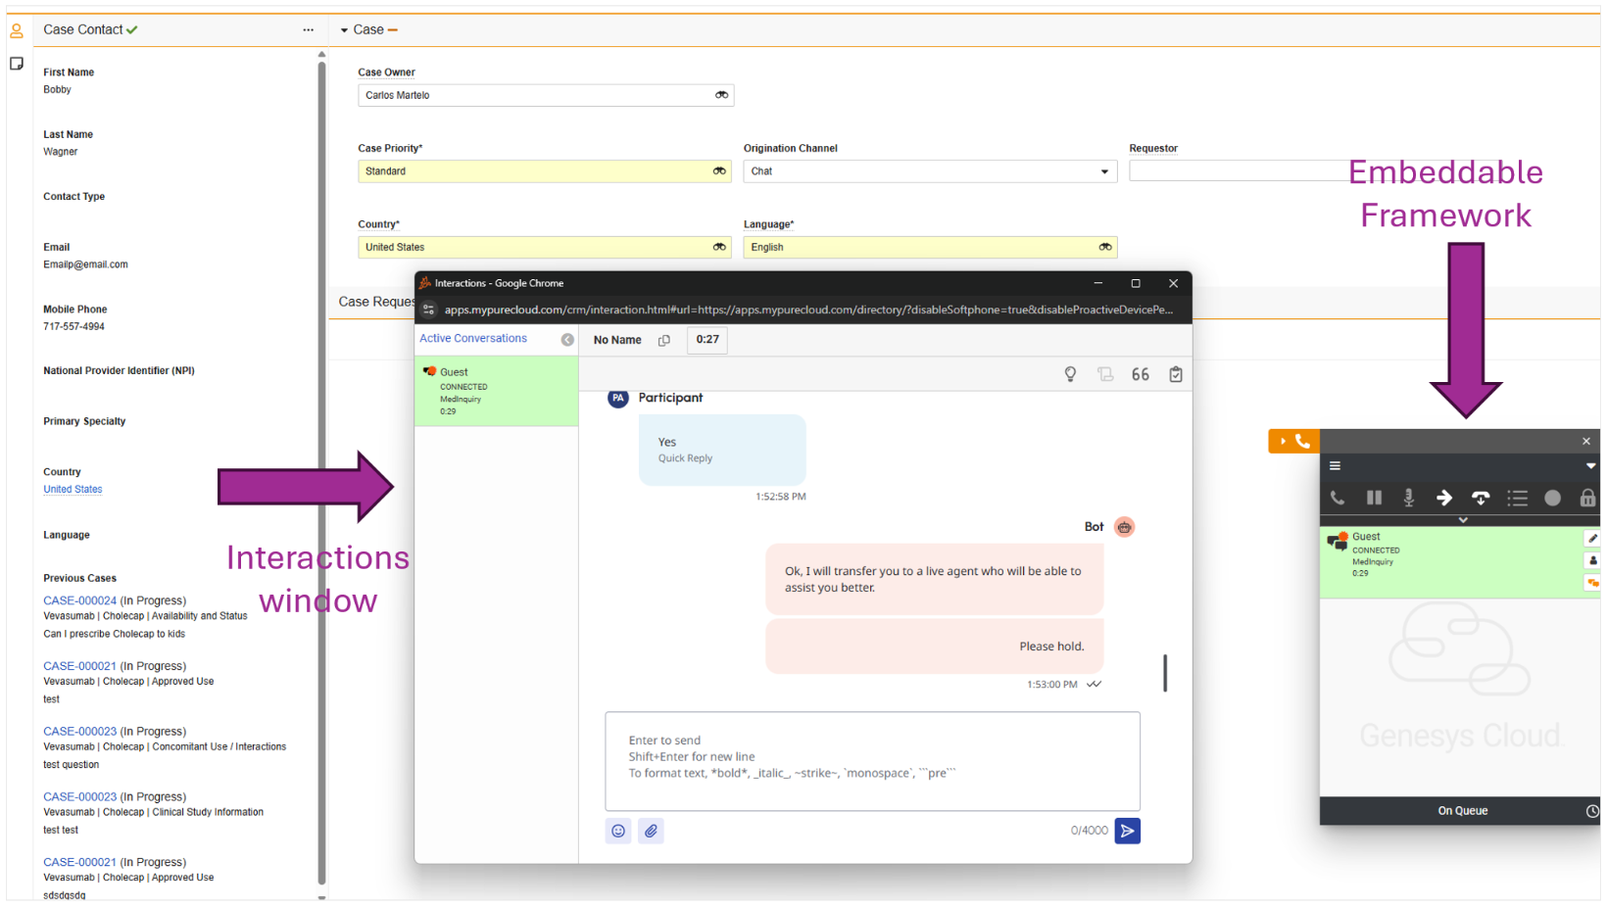Viewport: 1607px width, 909px height.
Task: Open the lightbulb tips icon in Interactions
Action: (1070, 374)
